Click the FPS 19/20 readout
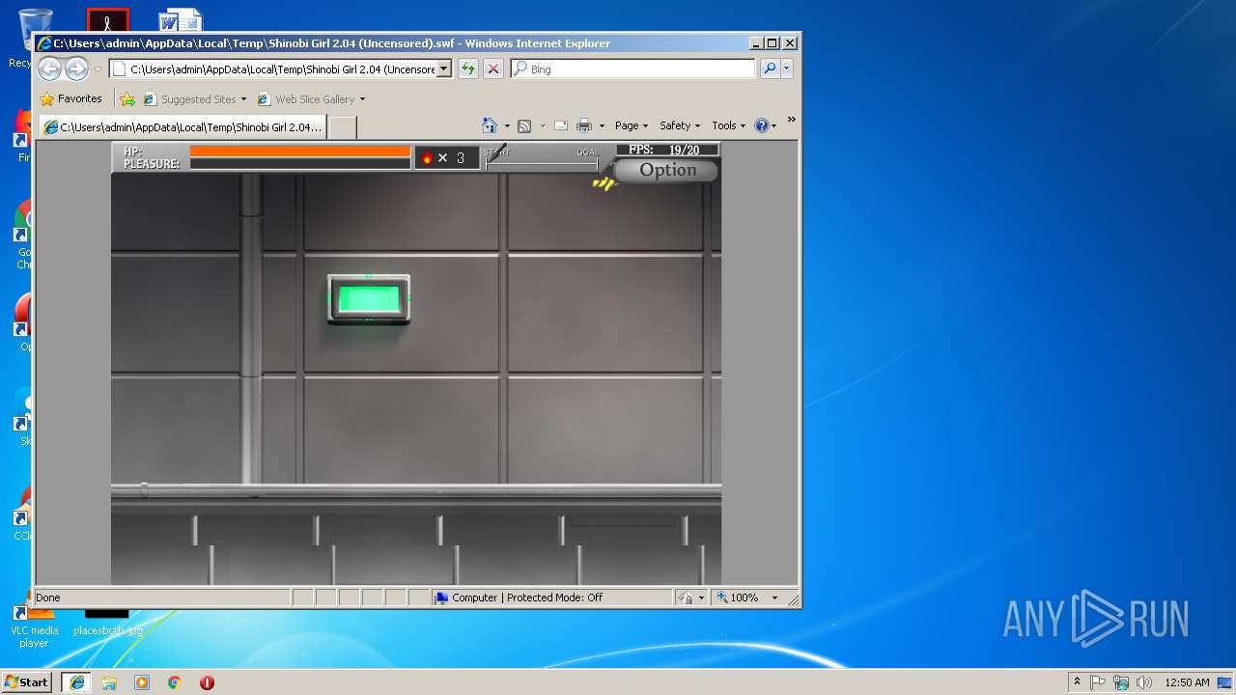The width and height of the screenshot is (1236, 695). pyautogui.click(x=668, y=150)
